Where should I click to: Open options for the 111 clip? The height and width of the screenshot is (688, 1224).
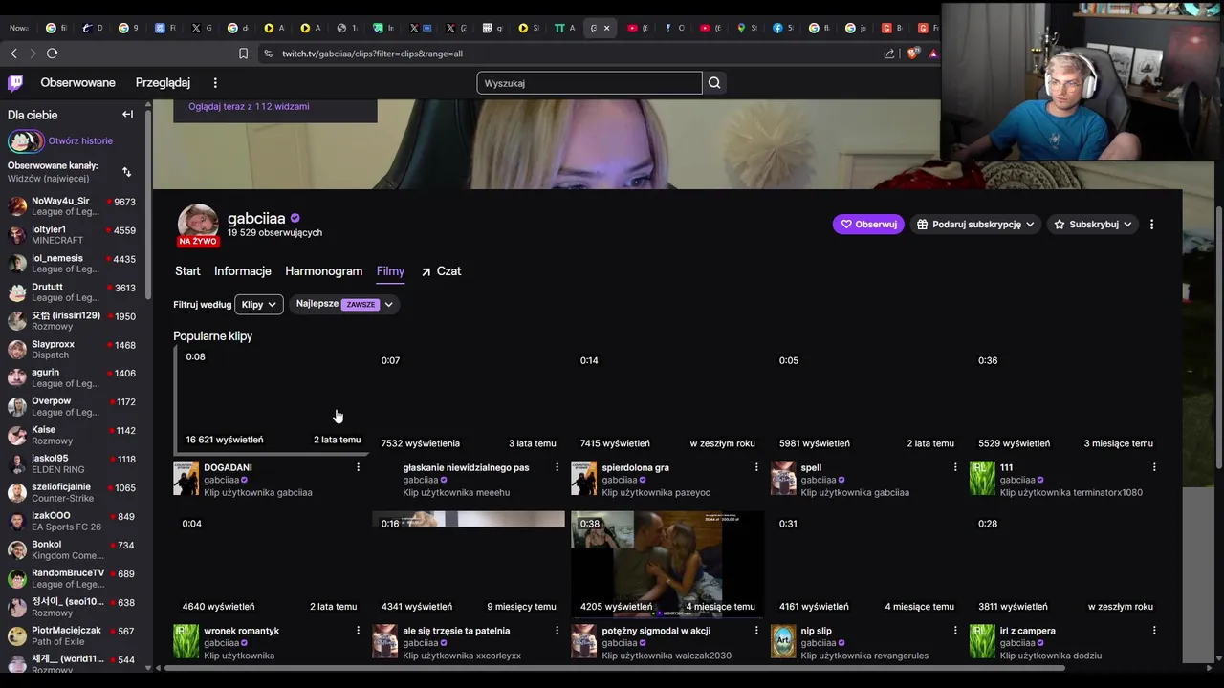point(1154,467)
